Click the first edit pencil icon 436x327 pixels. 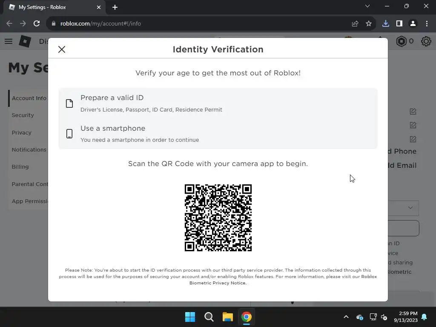tap(413, 112)
